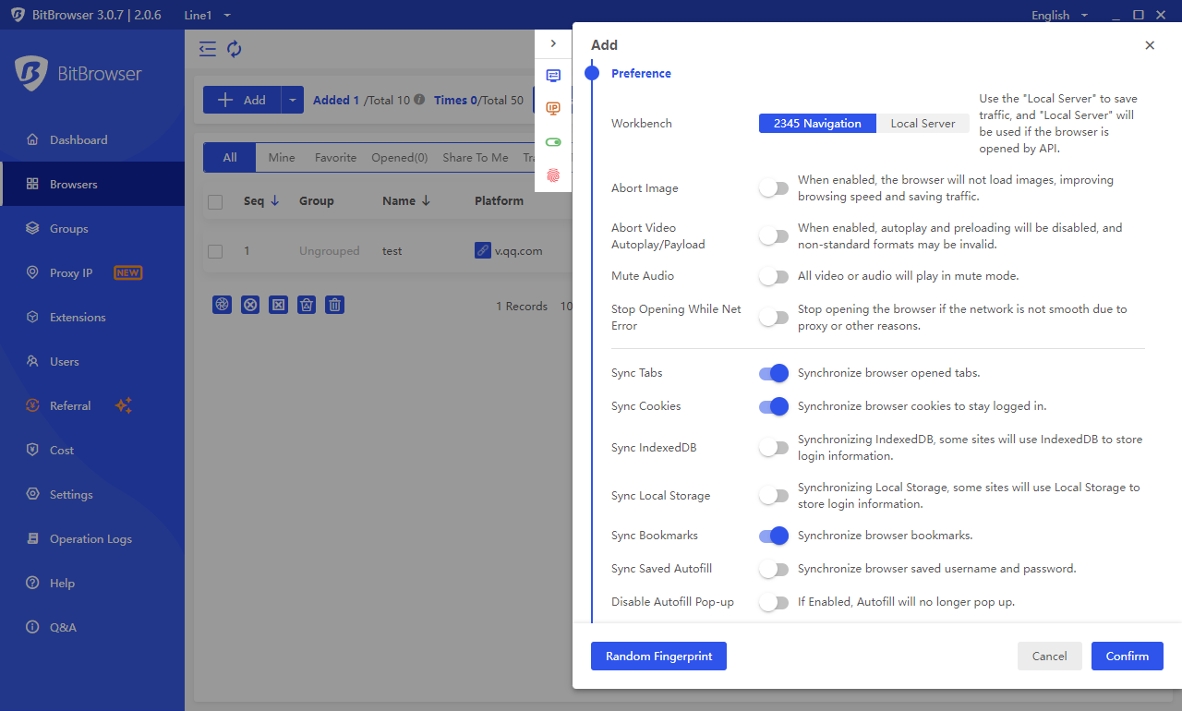Click the Preference section heading
1182x711 pixels.
641,74
